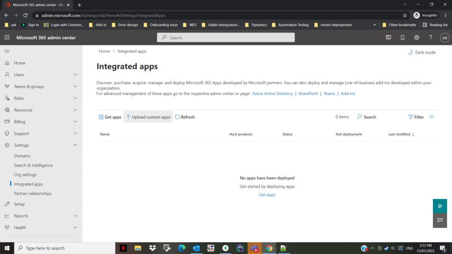The image size is (452, 254).
Task: Open column list options icon
Action: 432,117
